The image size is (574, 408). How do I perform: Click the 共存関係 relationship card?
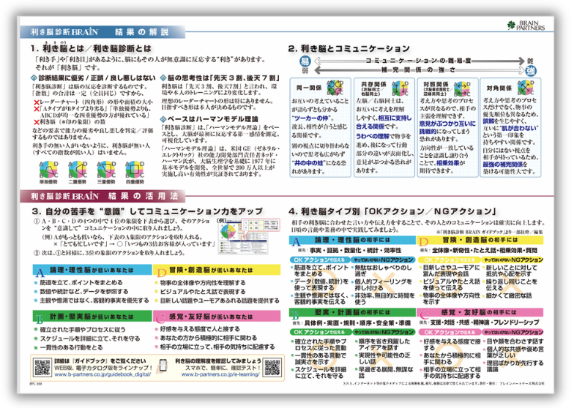click(384, 127)
